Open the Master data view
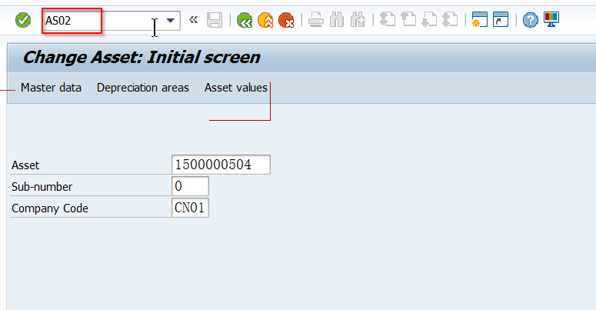Image resolution: width=596 pixels, height=310 pixels. 51,88
